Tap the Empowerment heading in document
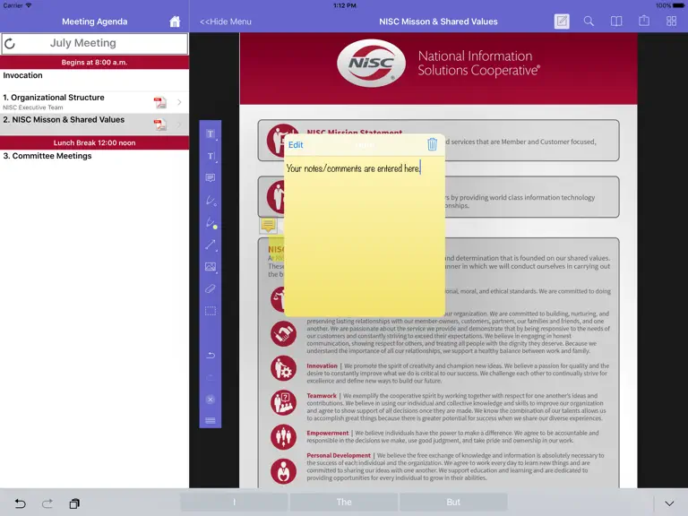Screen dimensions: 688x516 pos(328,433)
